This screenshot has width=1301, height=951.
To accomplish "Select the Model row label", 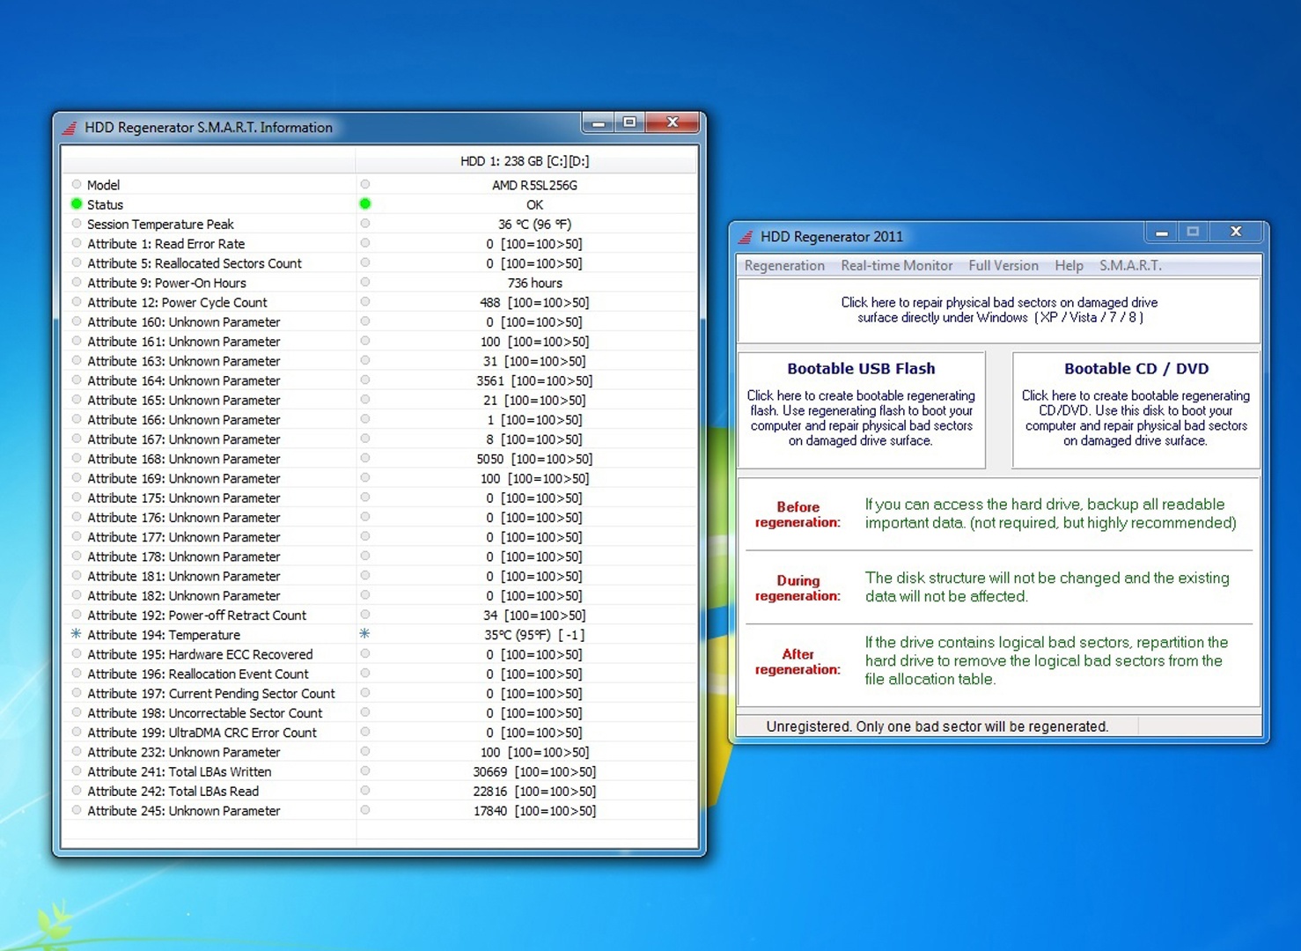I will [103, 185].
